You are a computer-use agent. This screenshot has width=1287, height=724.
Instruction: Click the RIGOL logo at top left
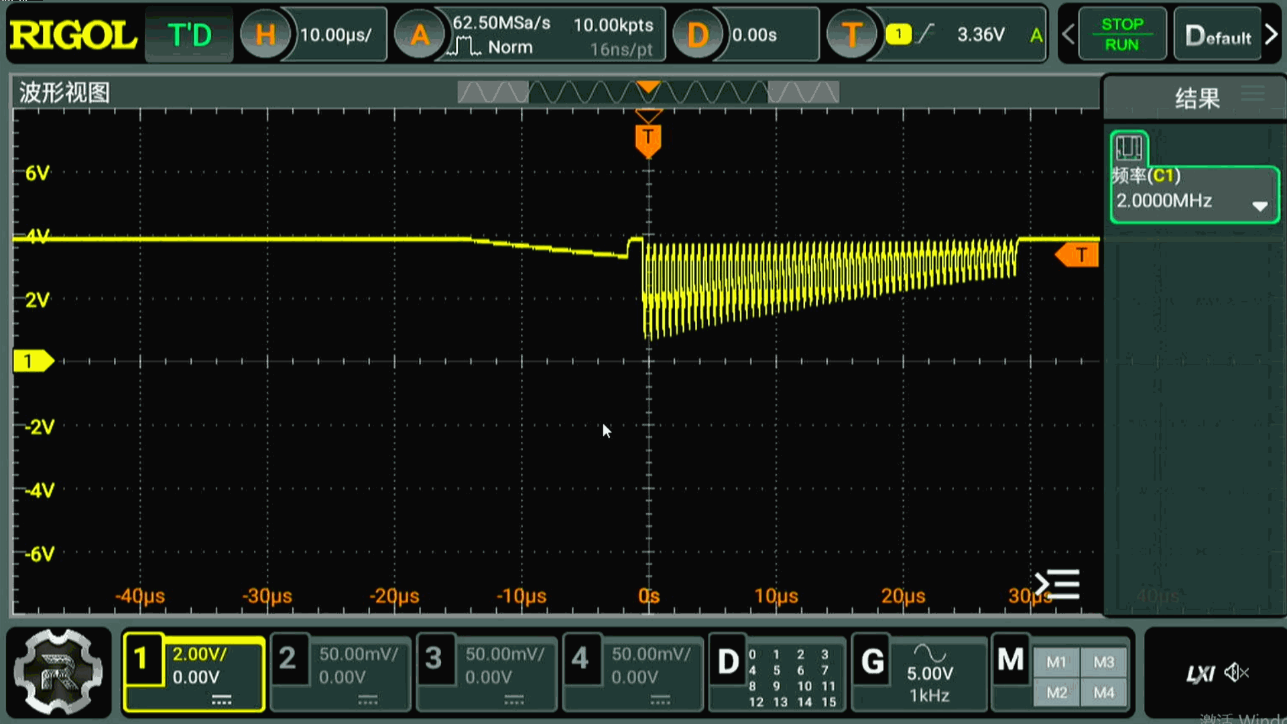[x=72, y=35]
